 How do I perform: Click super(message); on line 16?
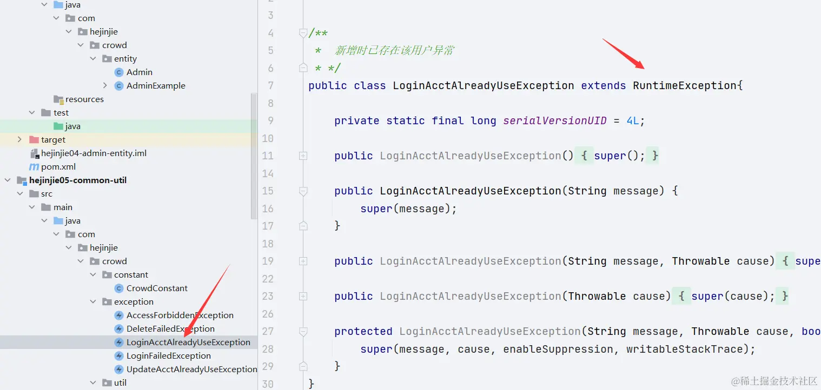pos(409,209)
